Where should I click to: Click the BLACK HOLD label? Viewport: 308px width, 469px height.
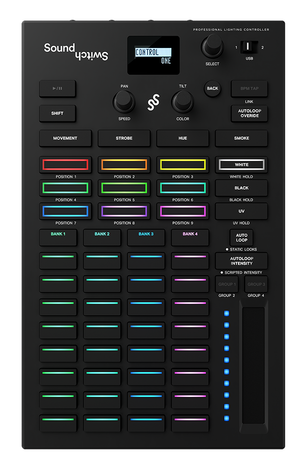pos(241,200)
